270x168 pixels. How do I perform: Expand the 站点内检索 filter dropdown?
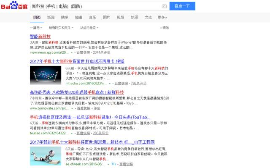[x=89, y=28]
